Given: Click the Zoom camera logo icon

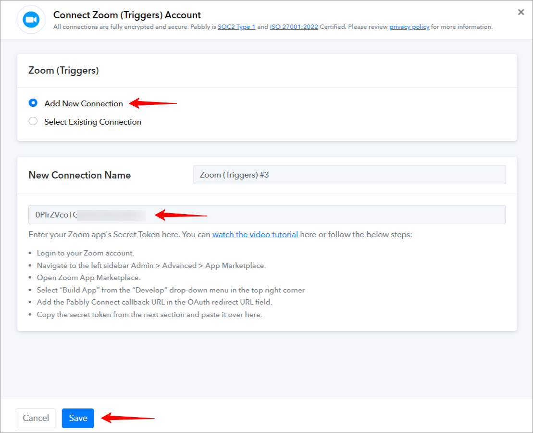Looking at the screenshot, I should coord(31,20).
